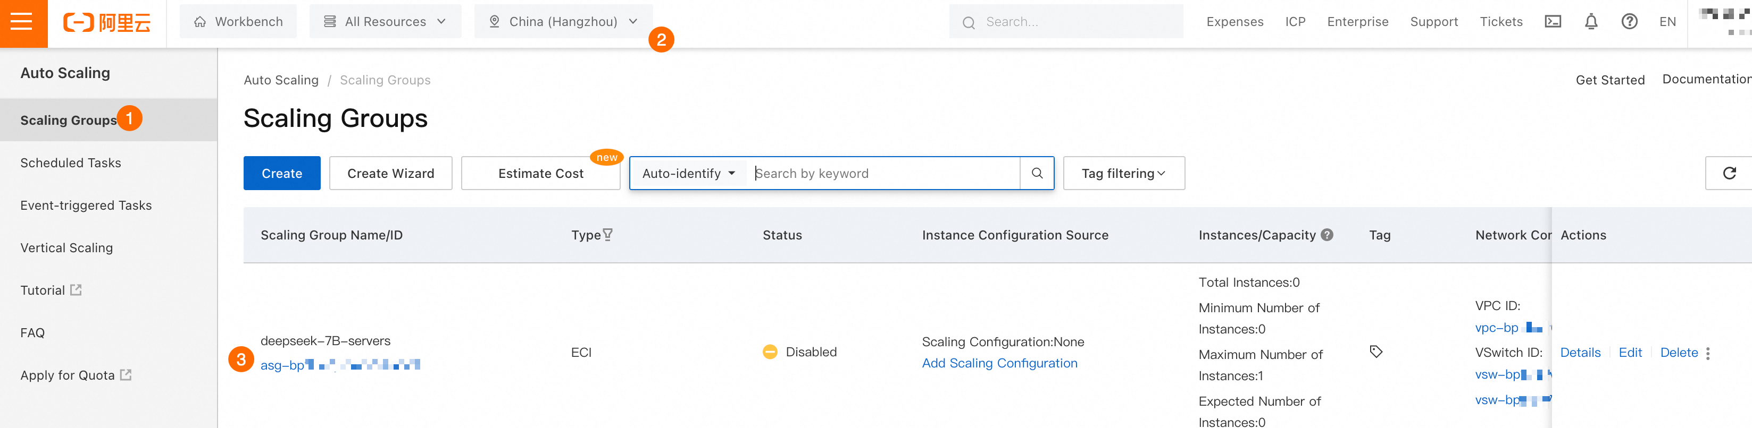This screenshot has height=428, width=1752.
Task: Open the notifications bell
Action: click(x=1591, y=22)
